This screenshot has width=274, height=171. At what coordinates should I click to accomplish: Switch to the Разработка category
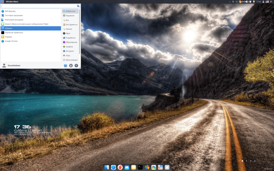click(x=70, y=38)
